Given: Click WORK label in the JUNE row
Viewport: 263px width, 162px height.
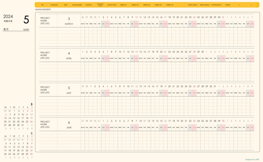Looking at the screenshot, I should coord(44,124).
